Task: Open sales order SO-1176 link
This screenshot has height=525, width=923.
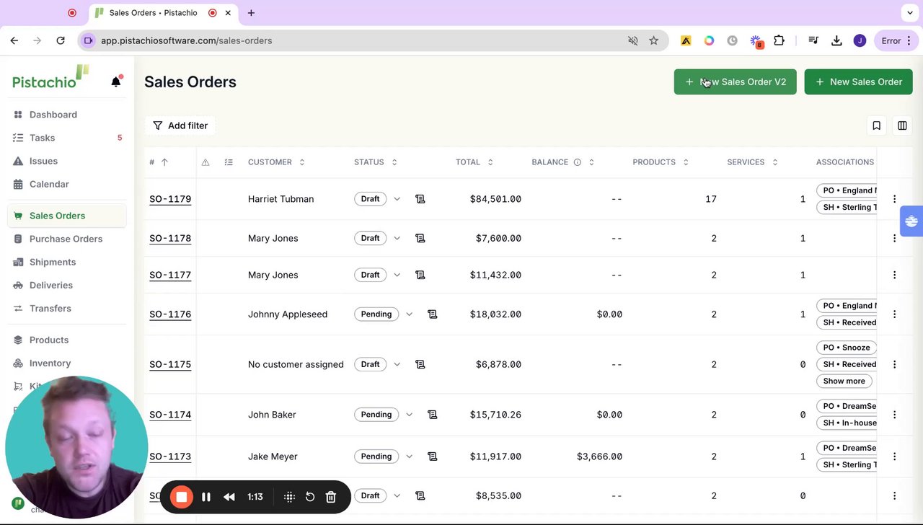Action: [x=170, y=314]
